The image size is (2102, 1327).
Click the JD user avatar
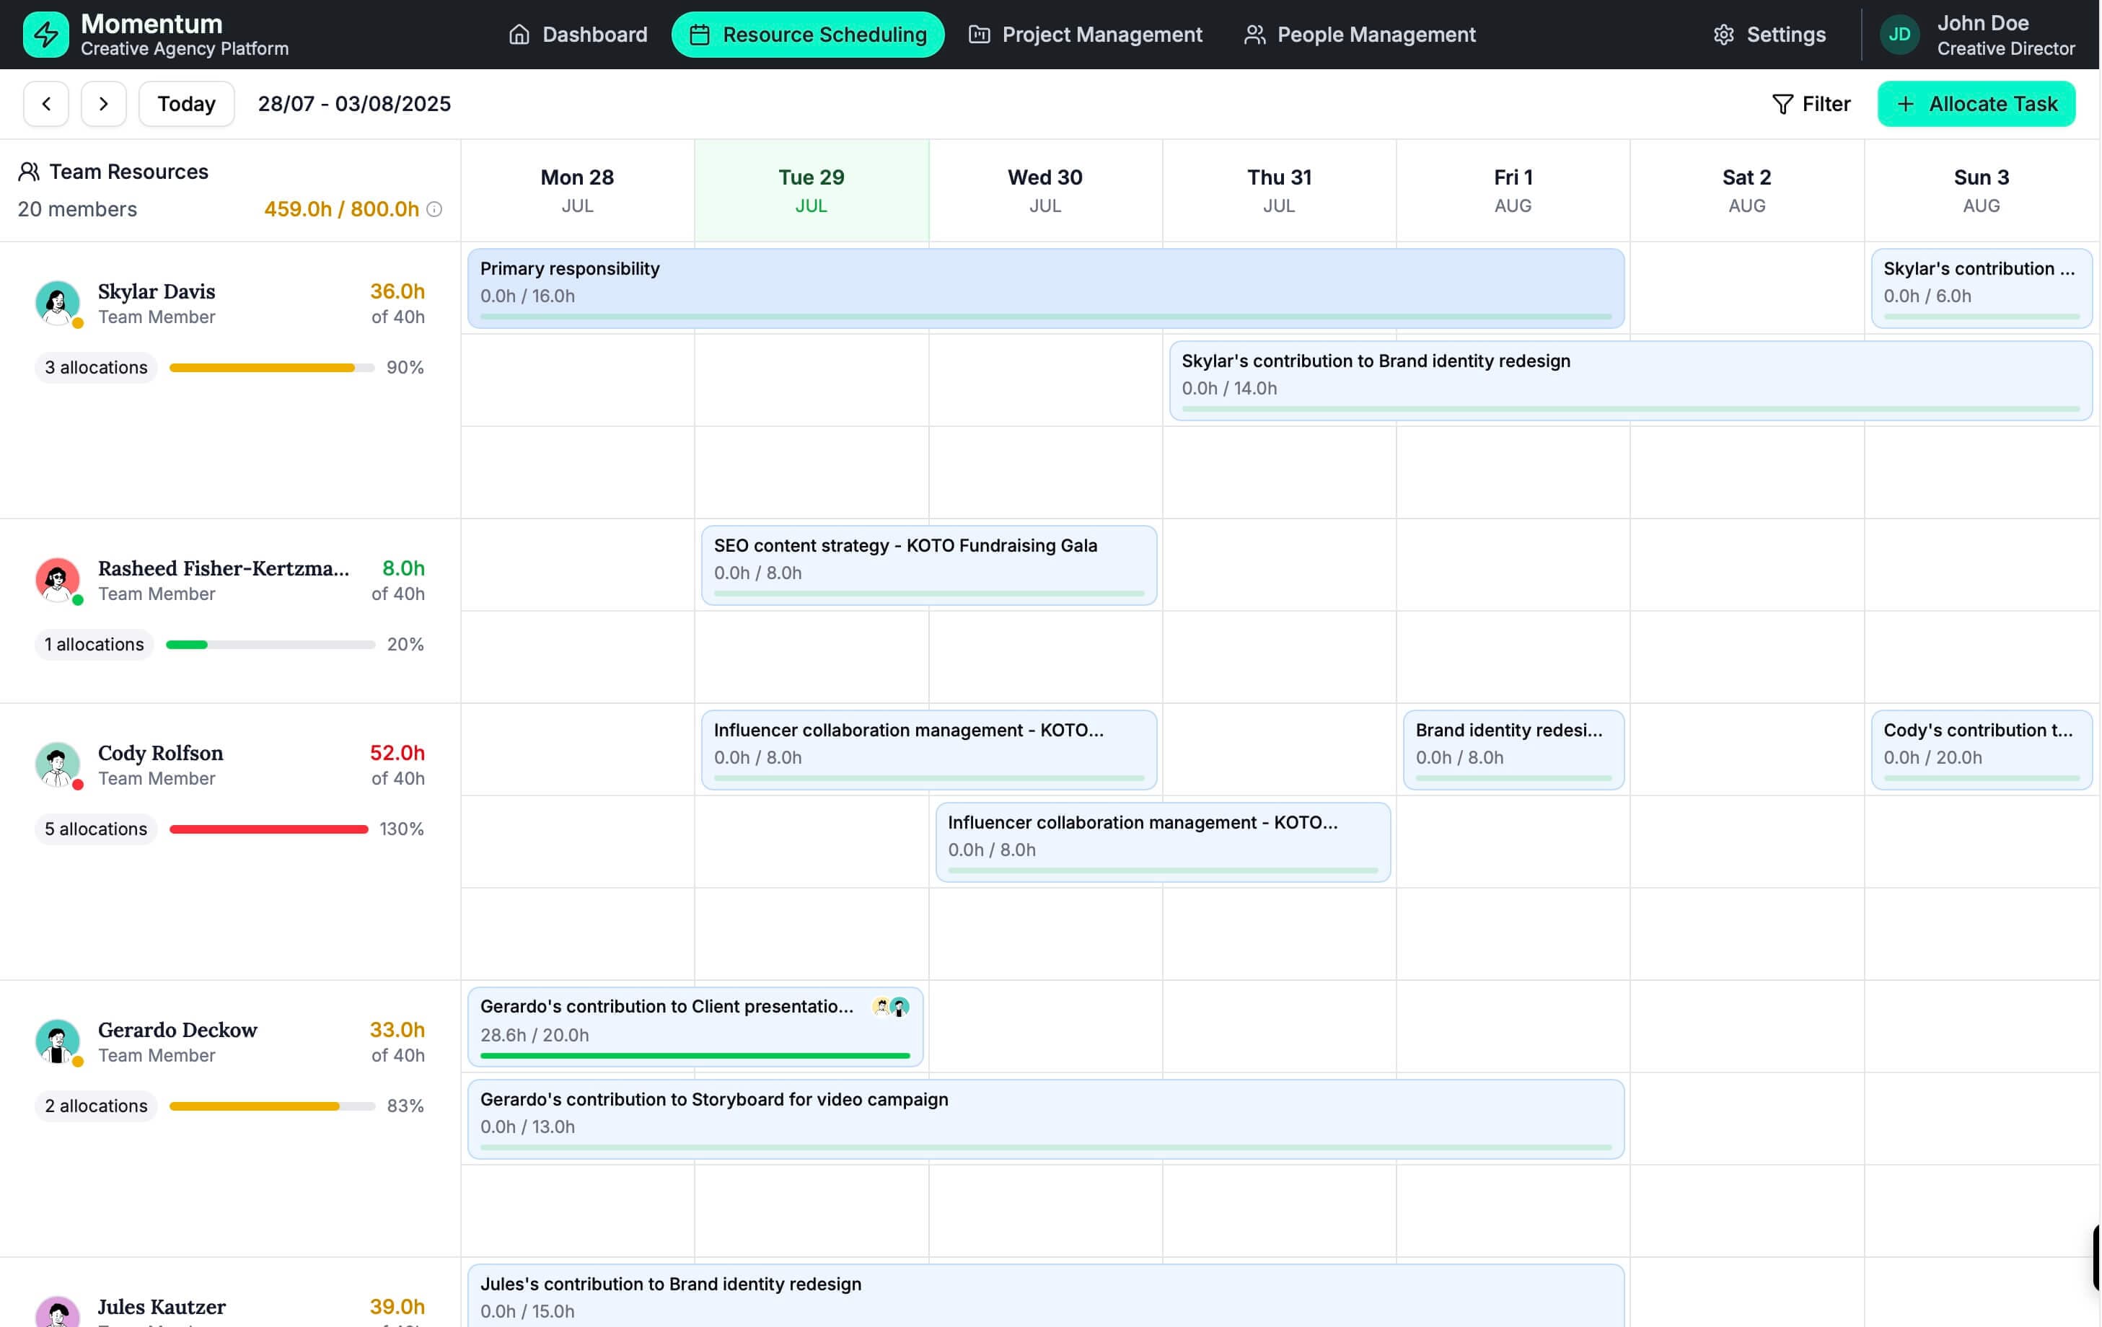point(1899,35)
